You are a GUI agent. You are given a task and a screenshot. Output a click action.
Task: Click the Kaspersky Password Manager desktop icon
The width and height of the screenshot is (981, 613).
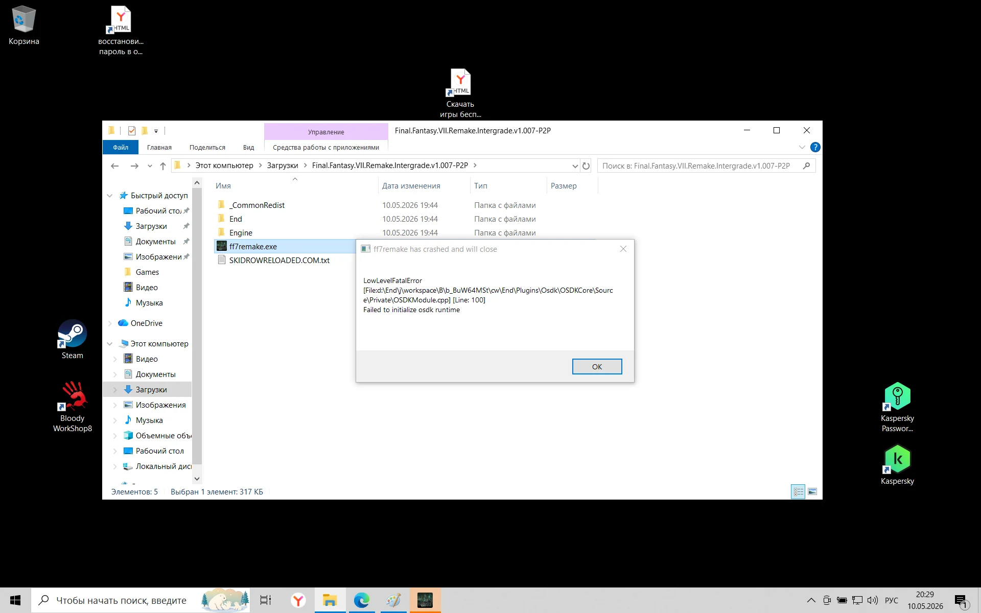(897, 407)
